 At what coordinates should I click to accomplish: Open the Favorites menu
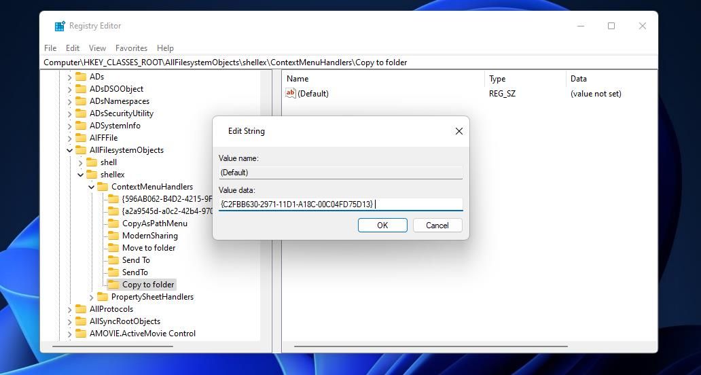131,48
